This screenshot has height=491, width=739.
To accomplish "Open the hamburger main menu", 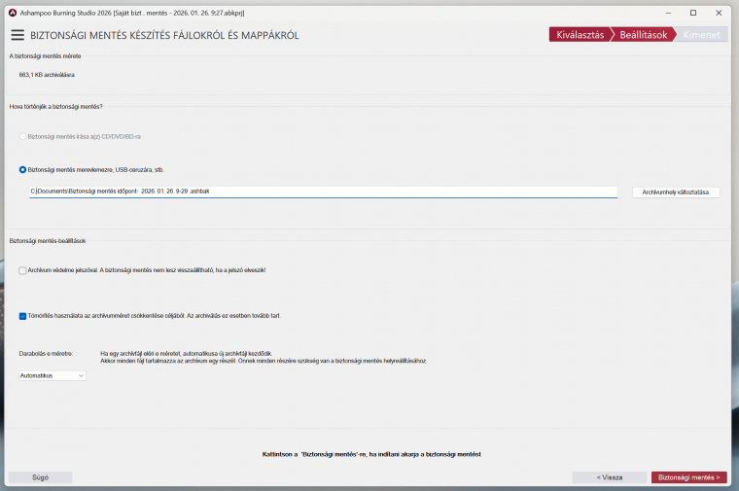I will (x=18, y=35).
